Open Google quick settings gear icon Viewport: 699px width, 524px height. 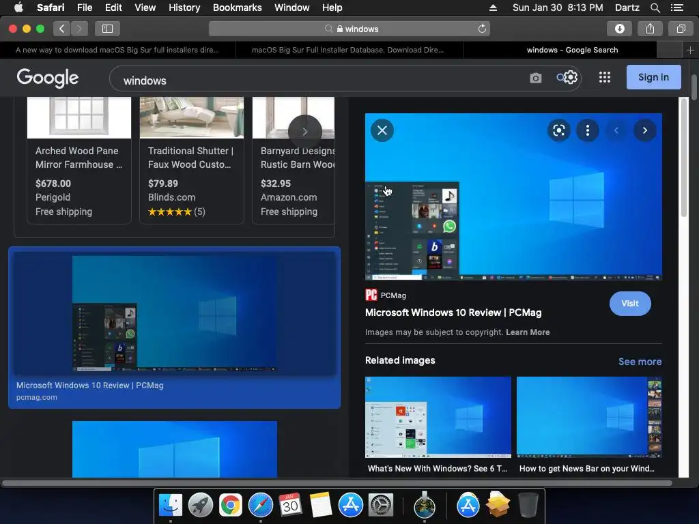point(570,78)
